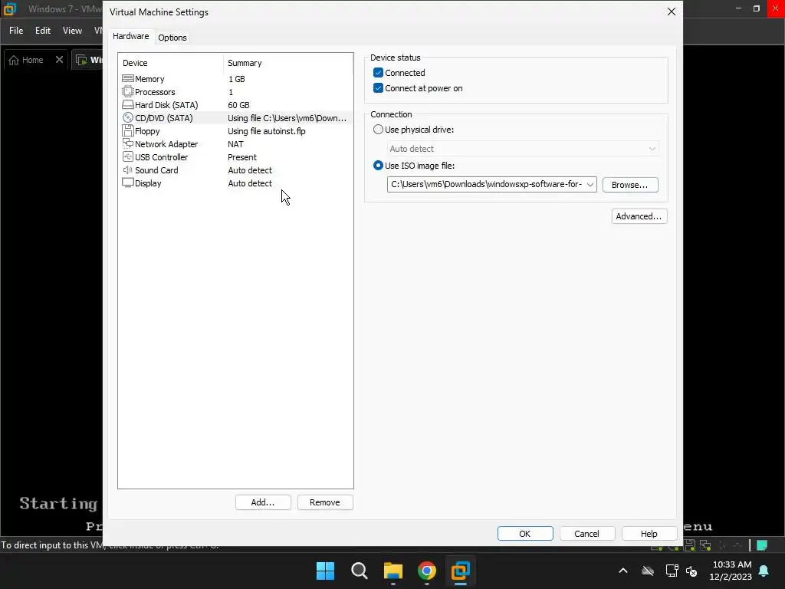
Task: Click the Memory summary value 1 GB
Action: [237, 79]
